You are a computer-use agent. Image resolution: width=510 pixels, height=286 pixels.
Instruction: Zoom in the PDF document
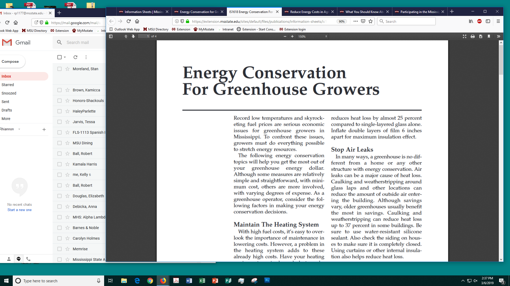[292, 36]
